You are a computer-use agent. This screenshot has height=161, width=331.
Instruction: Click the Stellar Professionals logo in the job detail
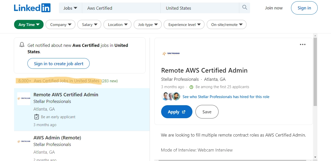(171, 53)
